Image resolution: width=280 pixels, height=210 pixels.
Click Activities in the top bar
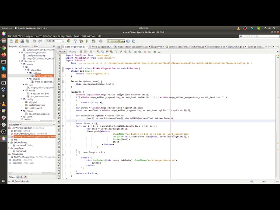pos(7,28)
